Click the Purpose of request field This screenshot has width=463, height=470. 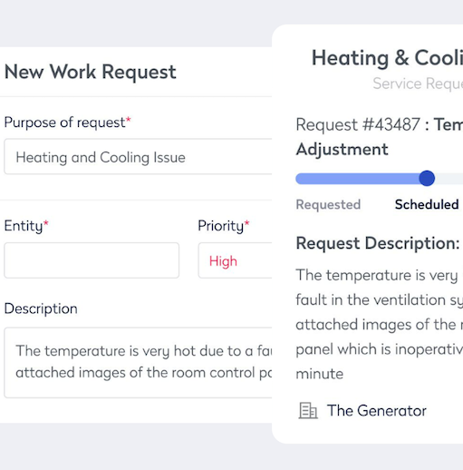[138, 156]
